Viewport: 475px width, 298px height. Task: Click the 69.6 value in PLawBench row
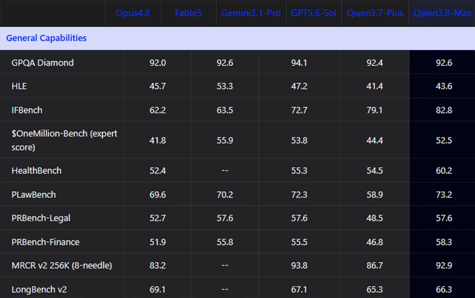coord(158,195)
